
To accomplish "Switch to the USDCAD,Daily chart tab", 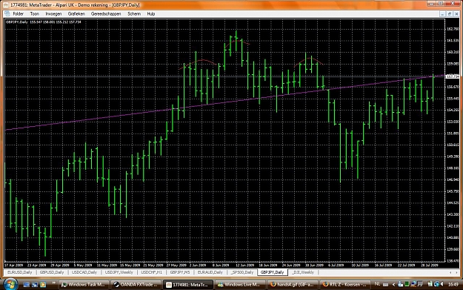I will click(84, 272).
